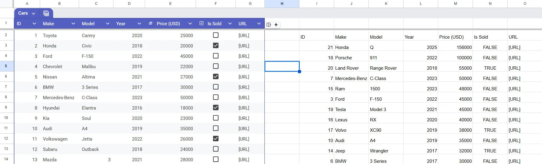The image size is (542, 164).
Task: Click the Outback model cell
Action: tap(96, 149)
